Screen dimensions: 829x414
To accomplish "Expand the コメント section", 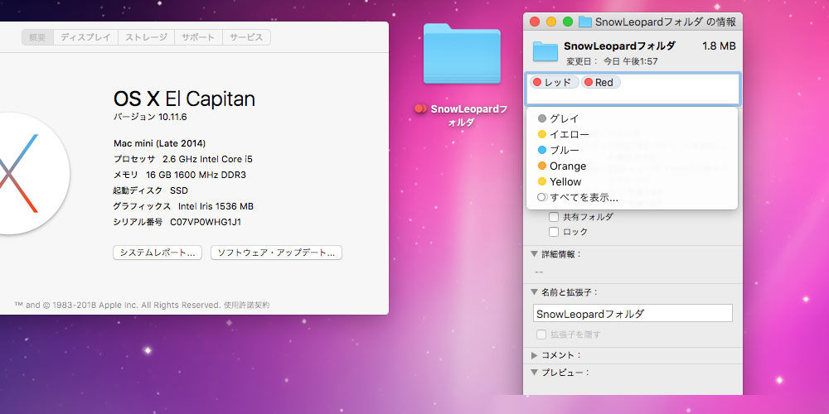I will [534, 355].
